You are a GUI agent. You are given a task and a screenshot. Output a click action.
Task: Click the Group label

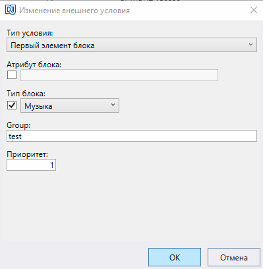coord(18,125)
